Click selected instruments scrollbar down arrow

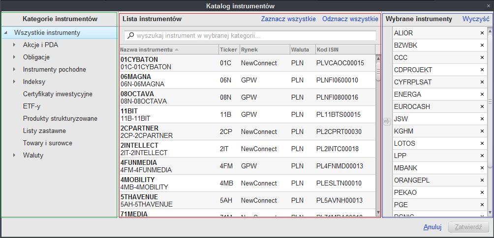point(490,213)
